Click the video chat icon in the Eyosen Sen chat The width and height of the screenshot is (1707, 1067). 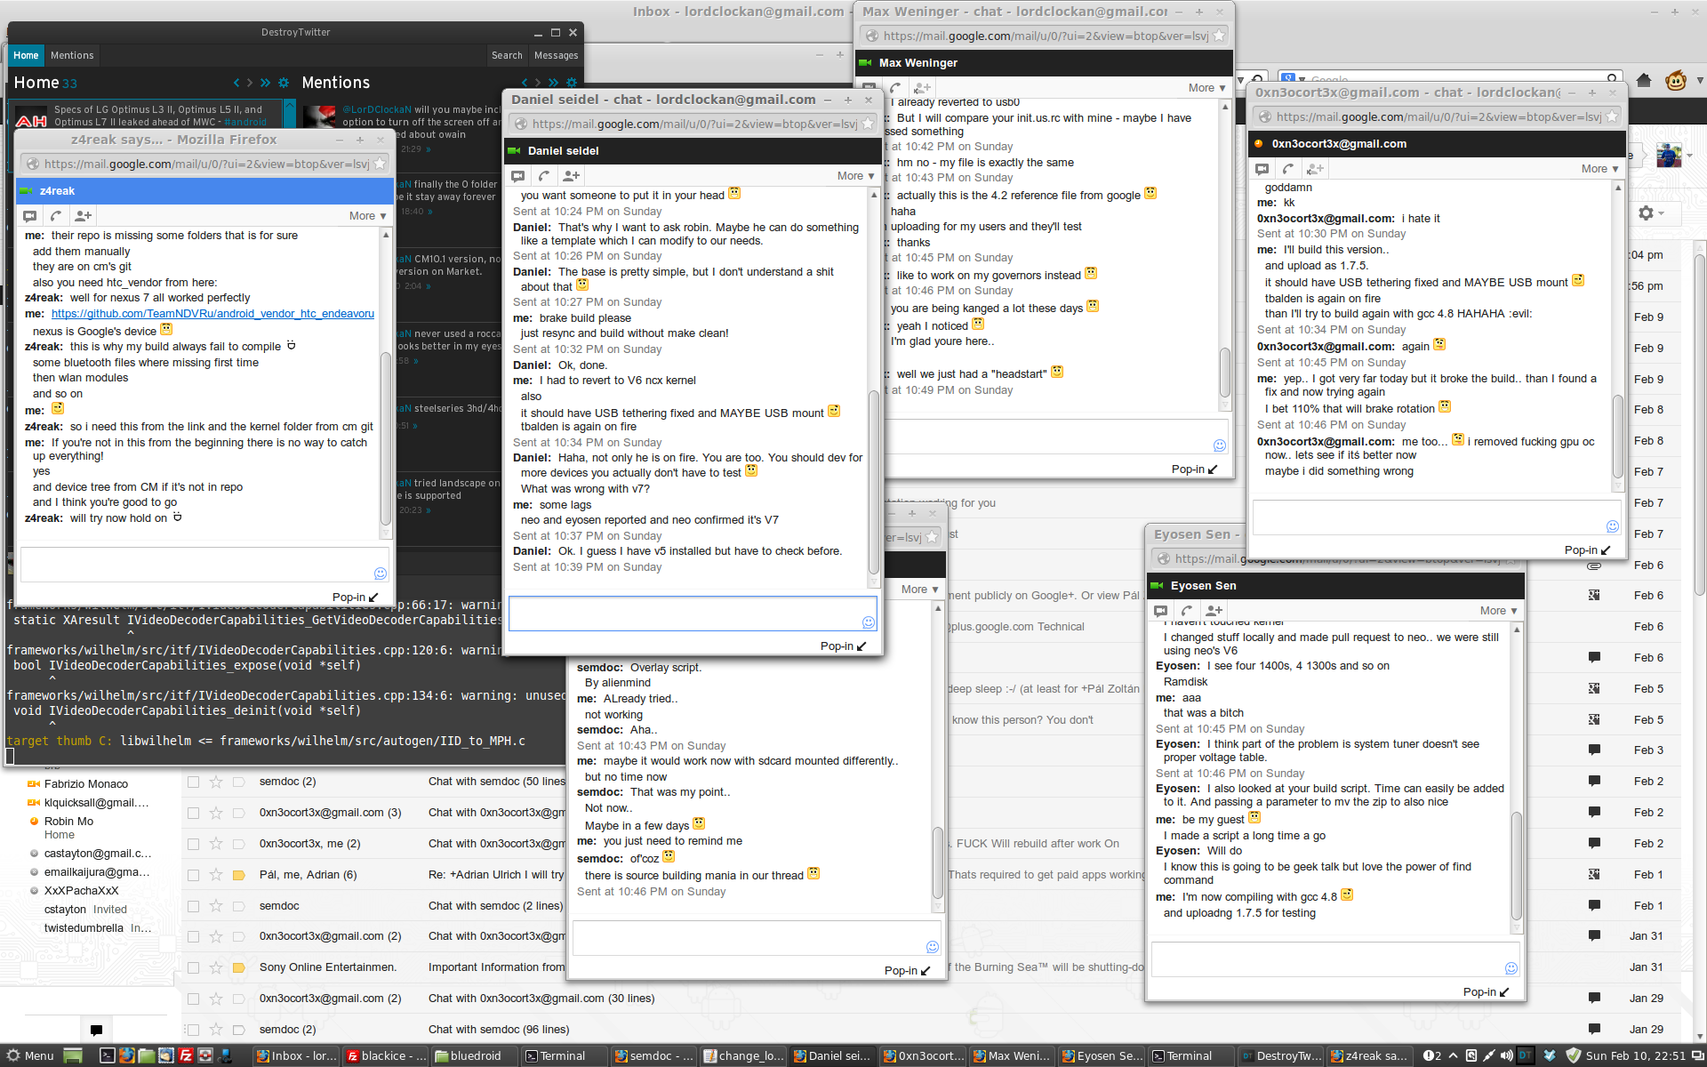coord(1161,611)
